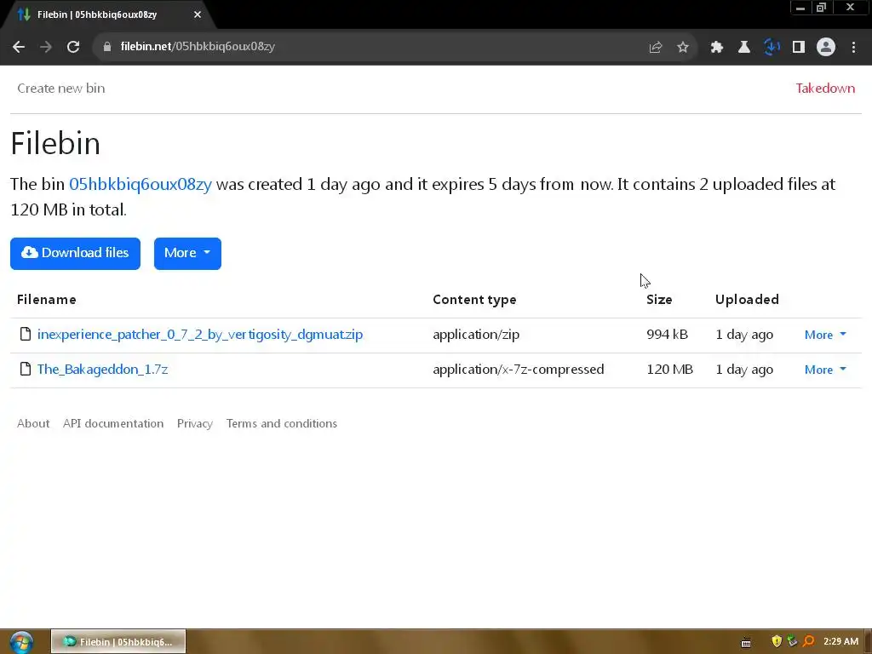
Task: Open bin link 05hbkbiq6oux08zy
Action: tap(141, 184)
